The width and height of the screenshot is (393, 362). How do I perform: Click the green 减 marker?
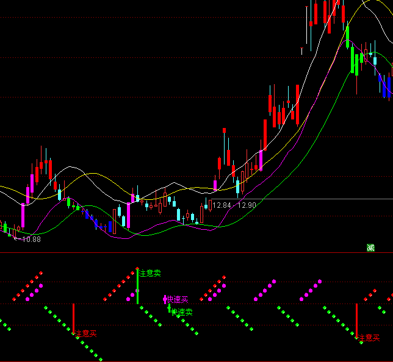coord(370,247)
